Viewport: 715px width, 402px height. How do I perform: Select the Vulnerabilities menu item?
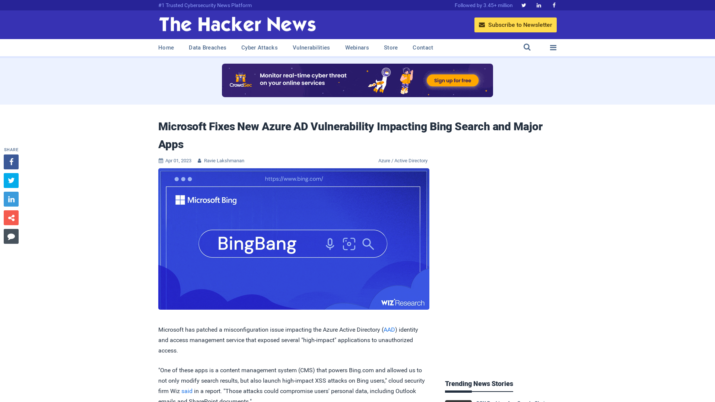(311, 48)
